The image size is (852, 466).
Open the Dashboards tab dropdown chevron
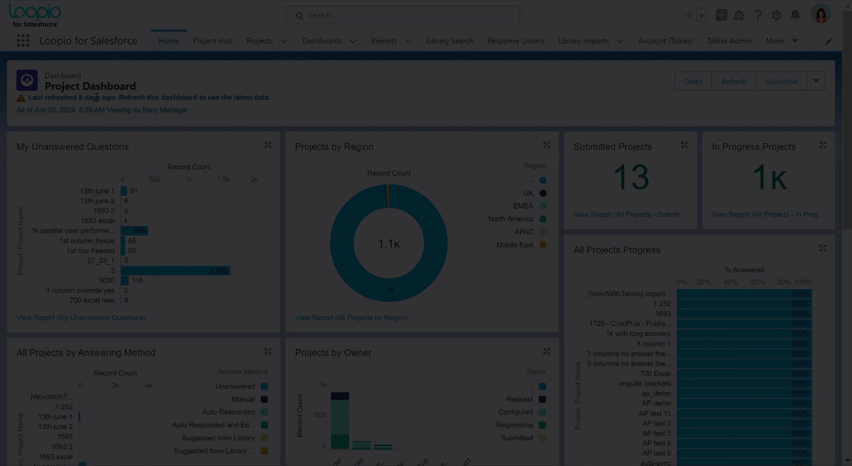353,41
